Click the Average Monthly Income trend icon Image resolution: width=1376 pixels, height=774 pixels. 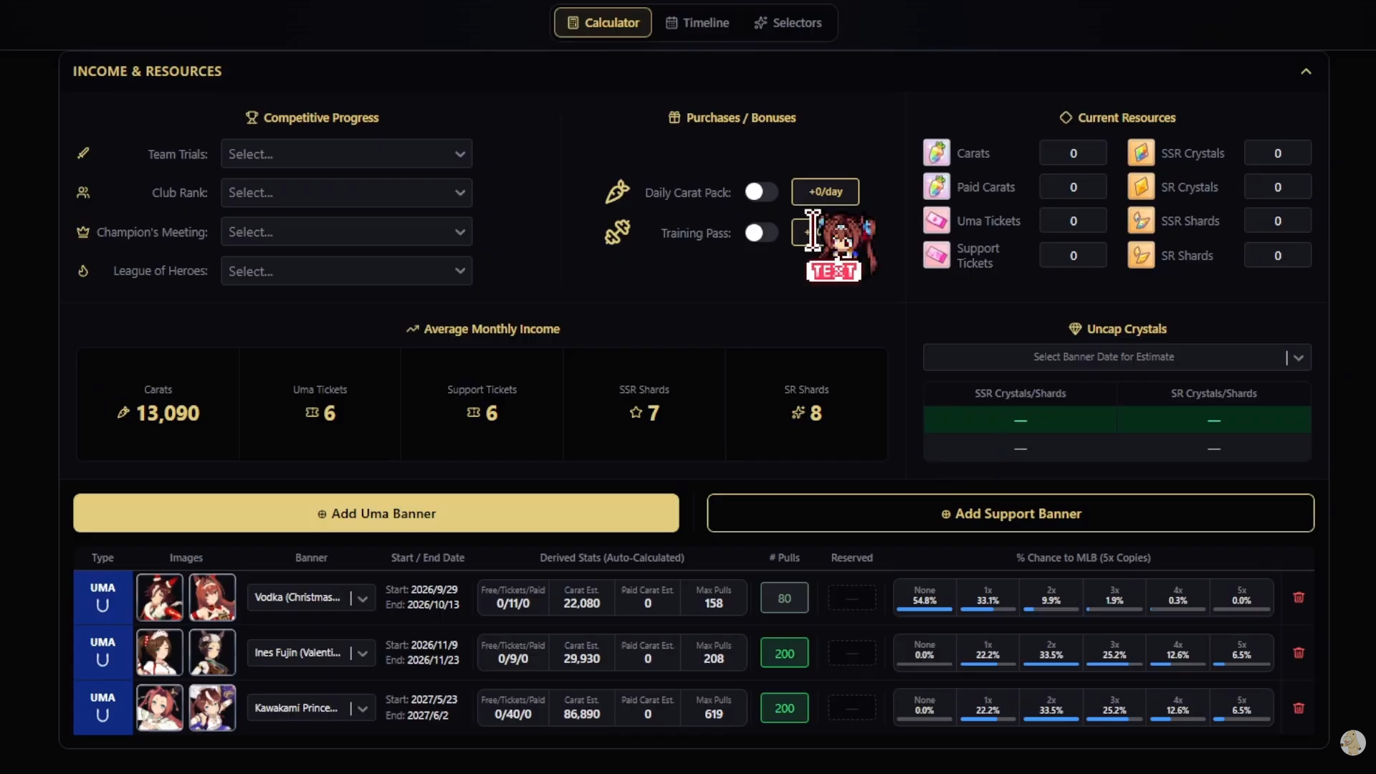pyautogui.click(x=412, y=329)
